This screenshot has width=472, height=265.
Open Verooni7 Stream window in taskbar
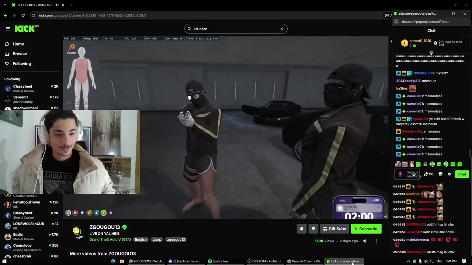(x=305, y=261)
